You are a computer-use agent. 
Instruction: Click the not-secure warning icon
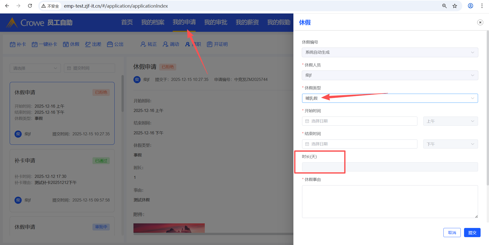click(x=44, y=6)
